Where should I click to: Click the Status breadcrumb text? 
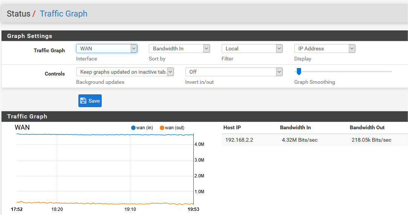tap(18, 14)
